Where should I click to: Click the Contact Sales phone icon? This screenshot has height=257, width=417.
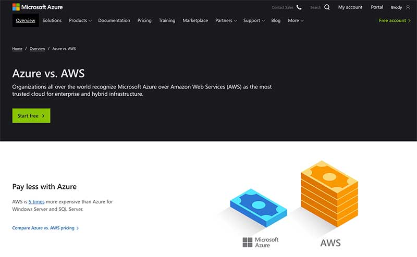pos(299,7)
